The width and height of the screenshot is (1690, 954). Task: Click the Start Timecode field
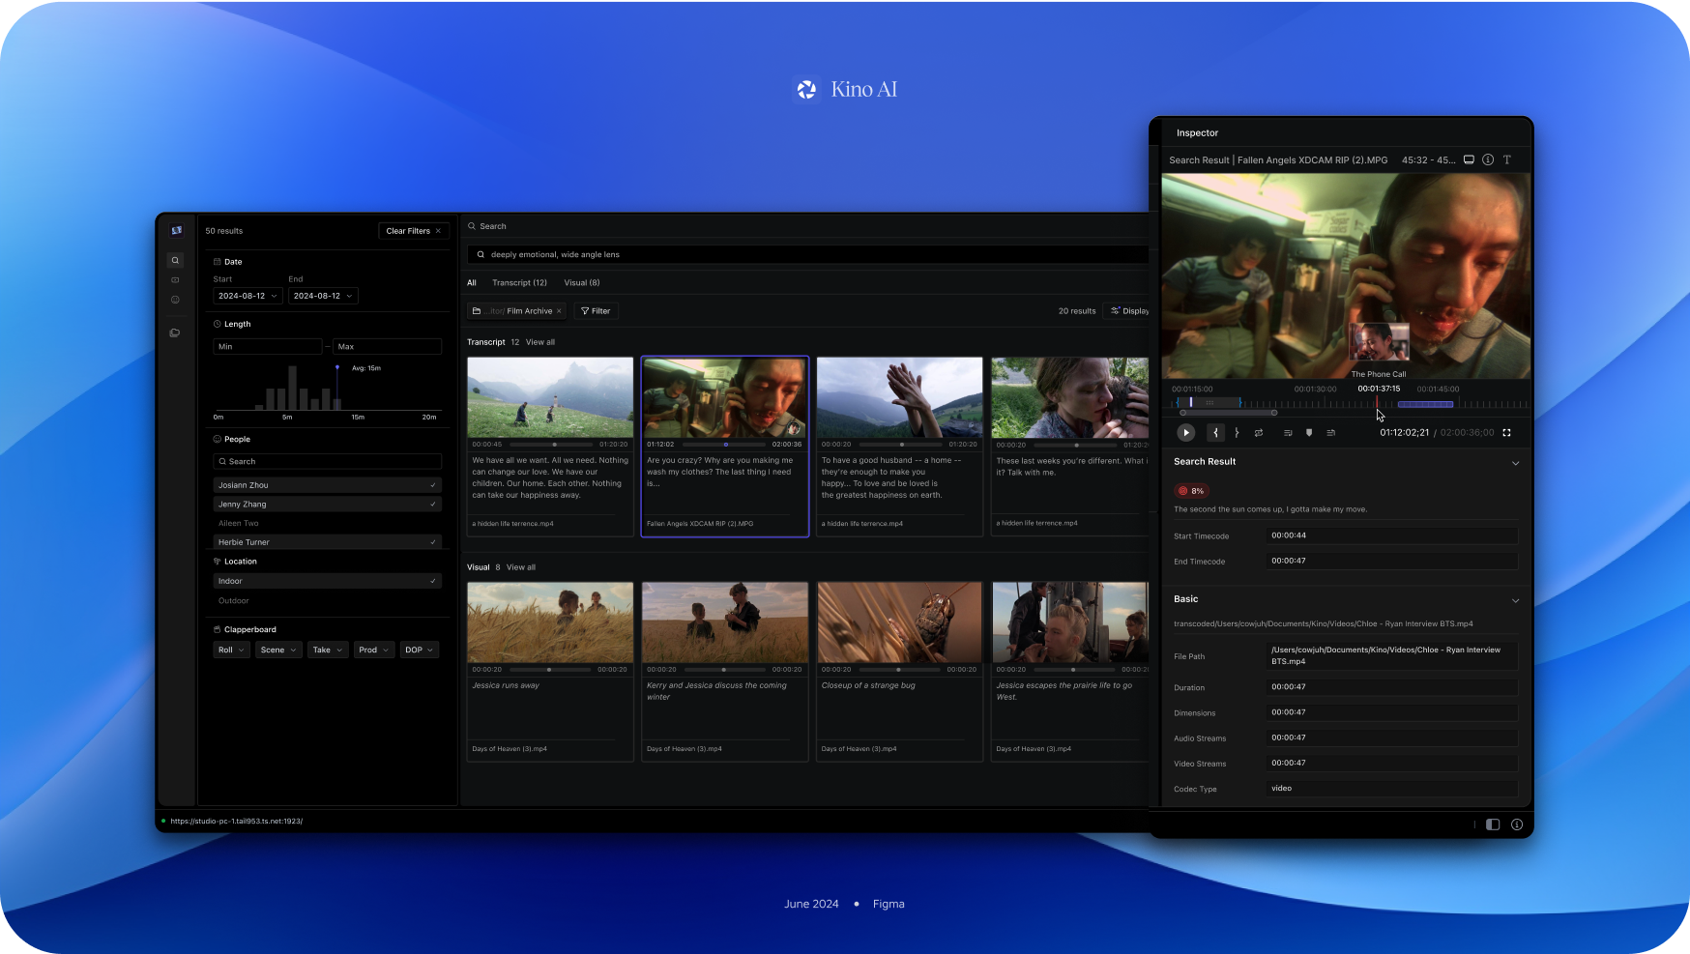[x=1392, y=535]
